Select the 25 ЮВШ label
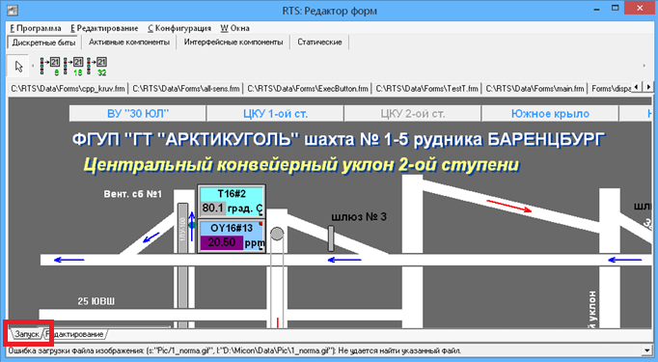This screenshot has height=362, width=658. [96, 301]
